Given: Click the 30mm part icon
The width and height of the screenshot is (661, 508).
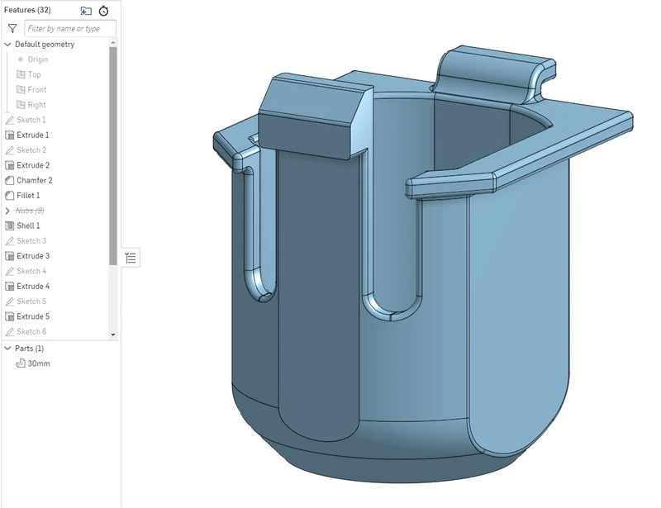Looking at the screenshot, I should pyautogui.click(x=20, y=363).
